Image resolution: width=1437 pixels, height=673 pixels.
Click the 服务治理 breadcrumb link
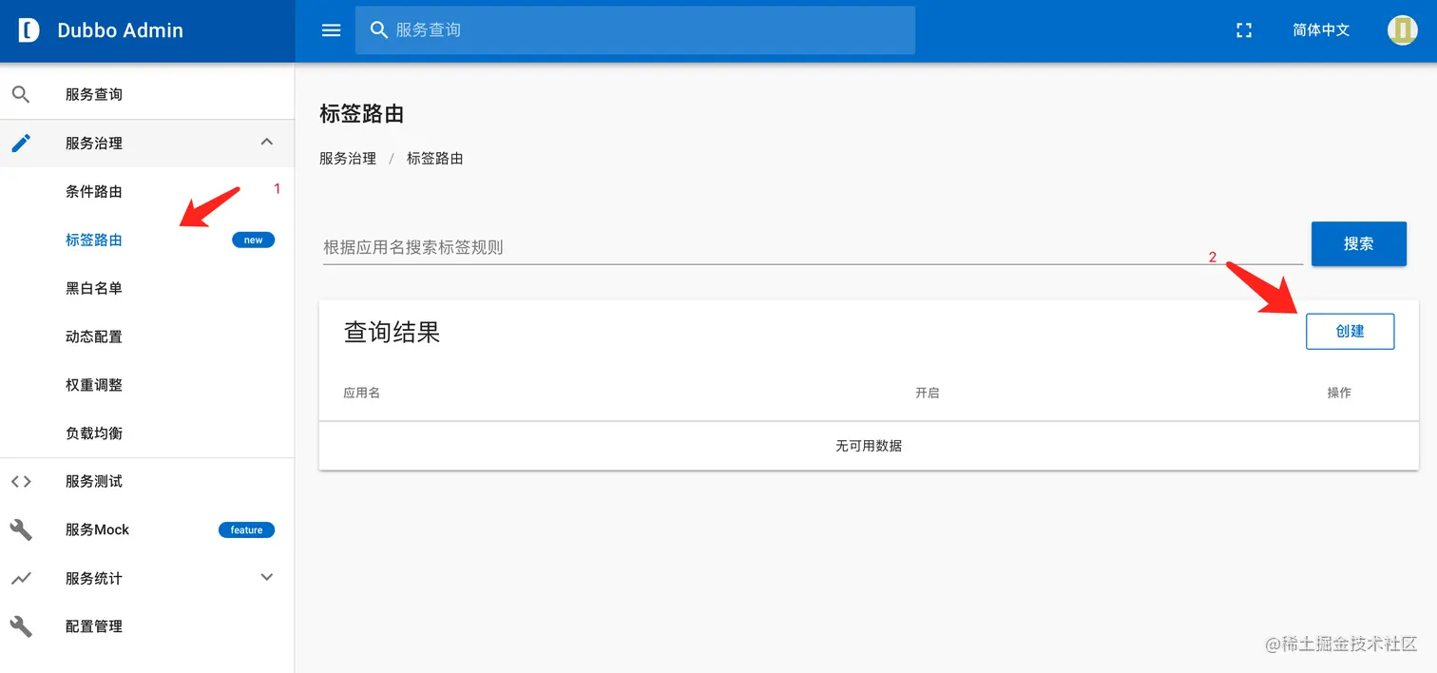[348, 159]
